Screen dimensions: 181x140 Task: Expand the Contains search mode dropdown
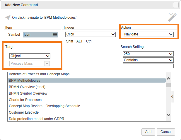[x=148, y=60]
